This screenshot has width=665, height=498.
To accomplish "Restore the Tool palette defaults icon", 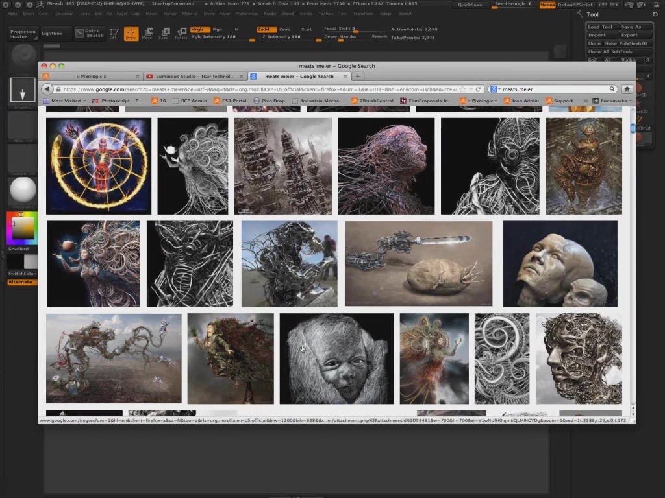I will 655,14.
